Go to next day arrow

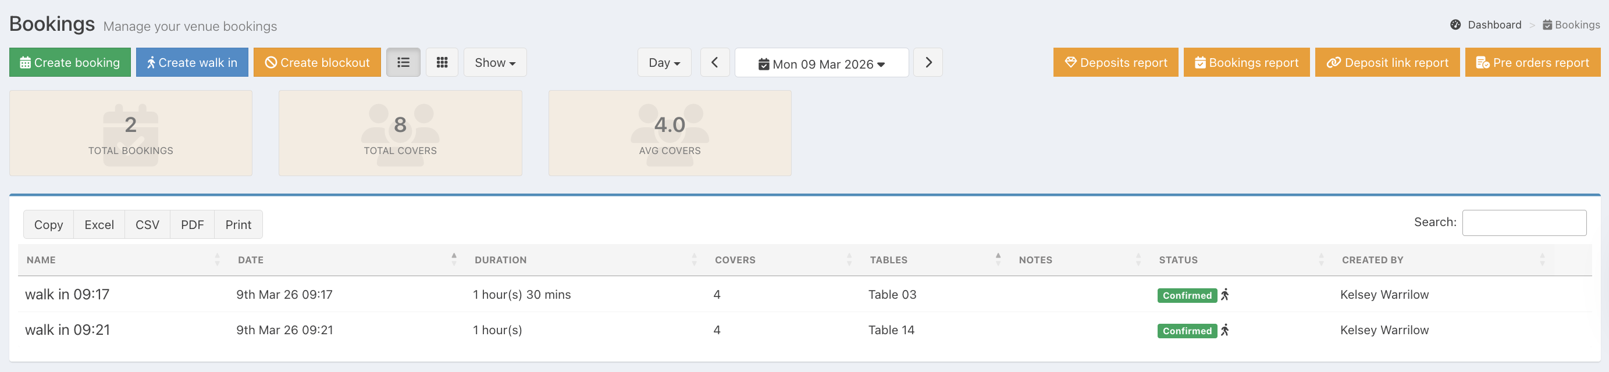[928, 62]
